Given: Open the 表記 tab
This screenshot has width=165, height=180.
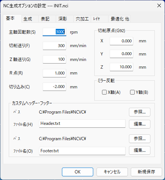Looking at the screenshot, I should click(45, 19).
